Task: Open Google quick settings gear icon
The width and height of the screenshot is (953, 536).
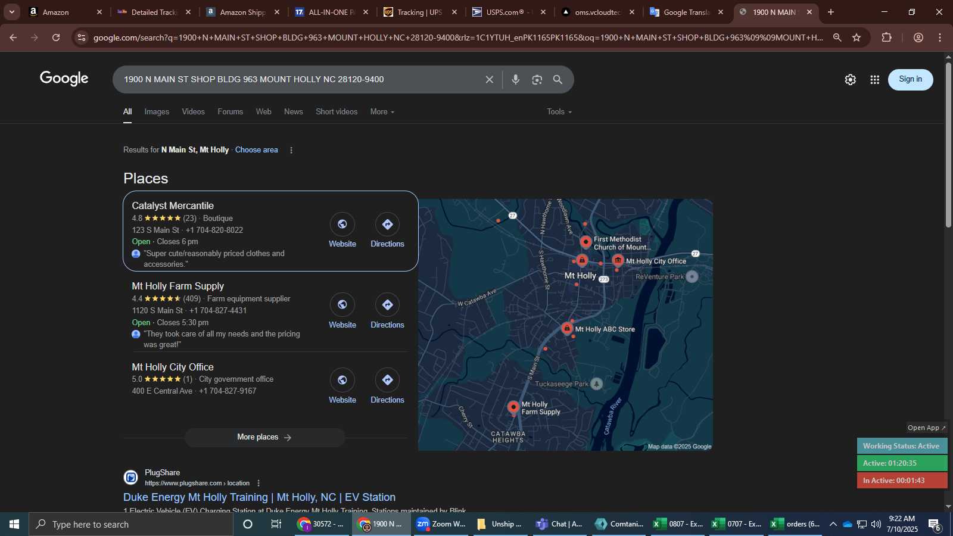Action: [x=850, y=79]
